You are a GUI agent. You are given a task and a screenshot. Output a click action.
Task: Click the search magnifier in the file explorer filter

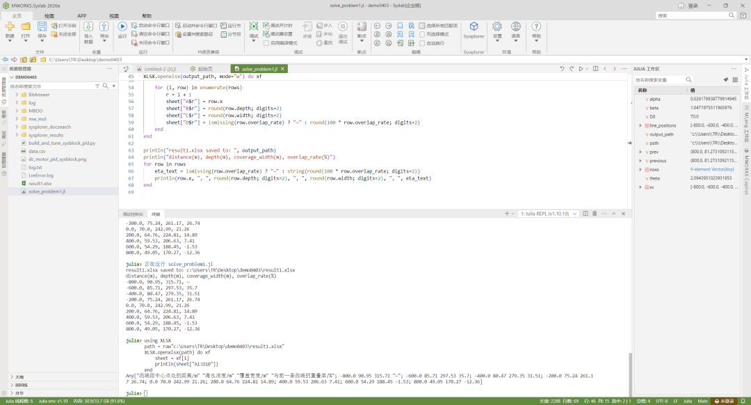(x=106, y=86)
